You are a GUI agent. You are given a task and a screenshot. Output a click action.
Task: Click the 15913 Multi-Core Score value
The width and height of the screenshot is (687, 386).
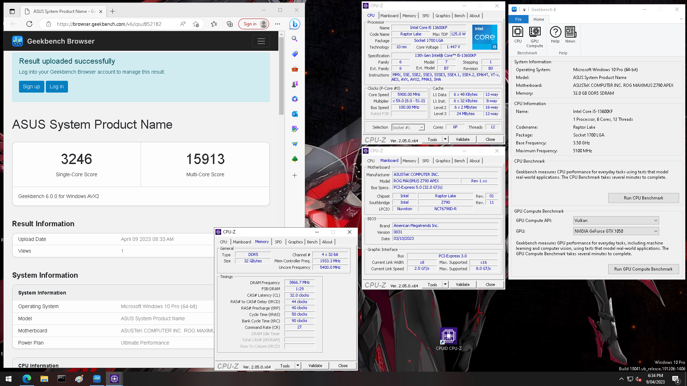coord(205,159)
